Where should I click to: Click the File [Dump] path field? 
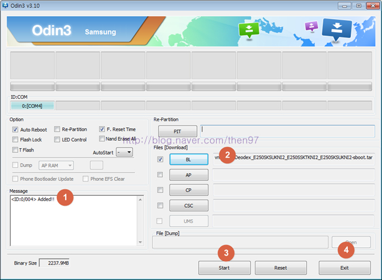tap(240, 242)
